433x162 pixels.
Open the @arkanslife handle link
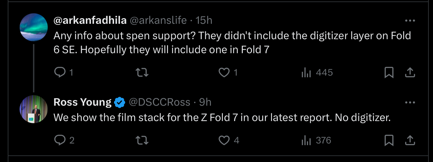point(158,21)
